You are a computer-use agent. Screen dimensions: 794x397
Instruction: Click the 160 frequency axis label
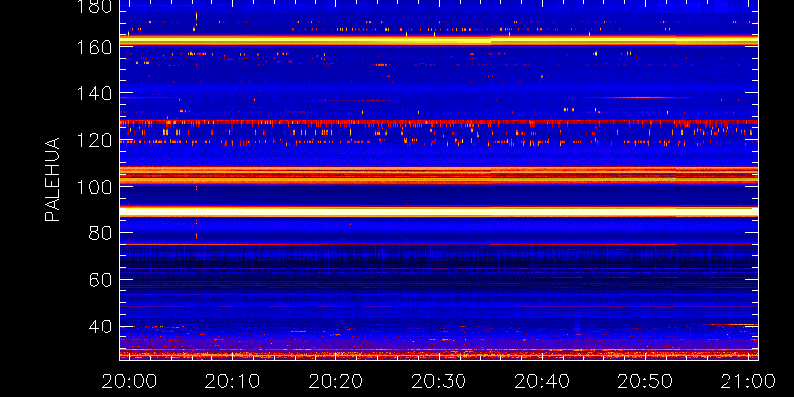[93, 48]
